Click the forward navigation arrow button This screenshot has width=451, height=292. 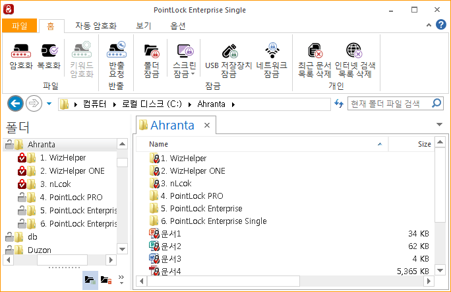click(34, 103)
